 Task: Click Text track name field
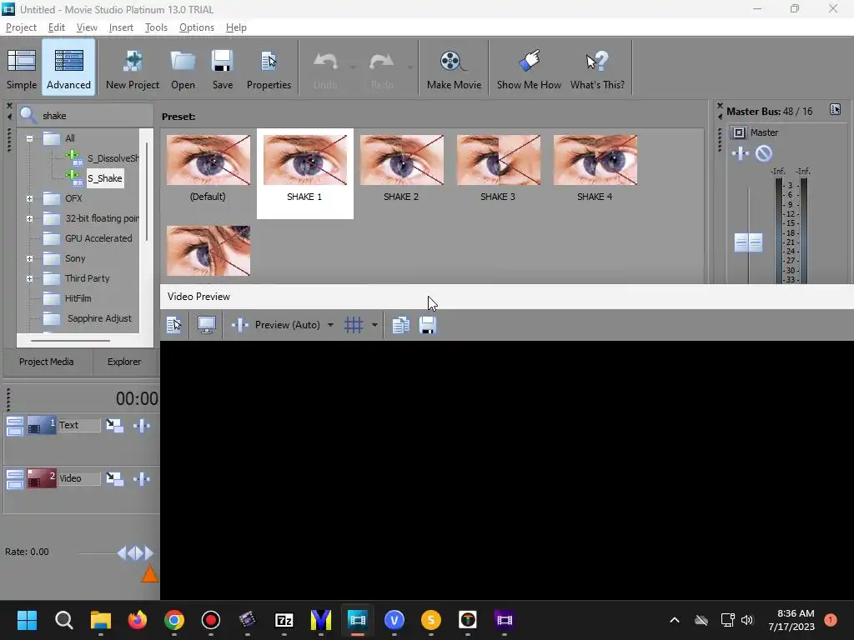(x=79, y=425)
